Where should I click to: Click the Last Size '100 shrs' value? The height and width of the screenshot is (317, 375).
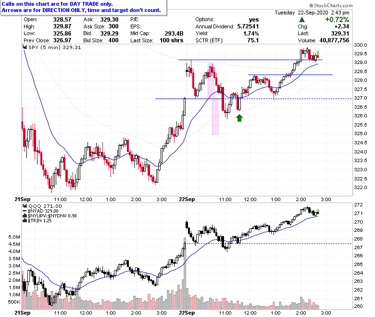pyautogui.click(x=172, y=40)
